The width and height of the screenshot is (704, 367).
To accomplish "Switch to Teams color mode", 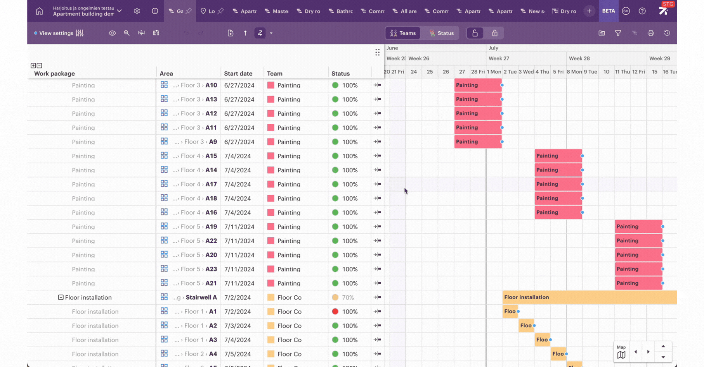I will (403, 33).
